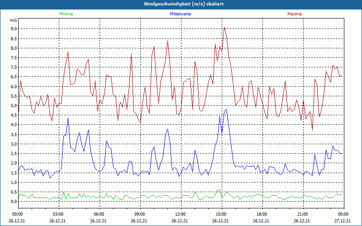The image size is (362, 226).
Task: Click the red Maxima peak above 9,0 near 15:00
Action: (x=224, y=27)
